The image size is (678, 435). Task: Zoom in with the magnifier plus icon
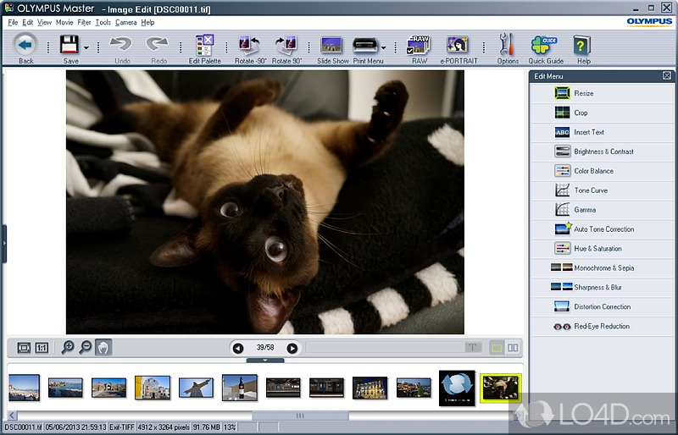[x=67, y=347]
